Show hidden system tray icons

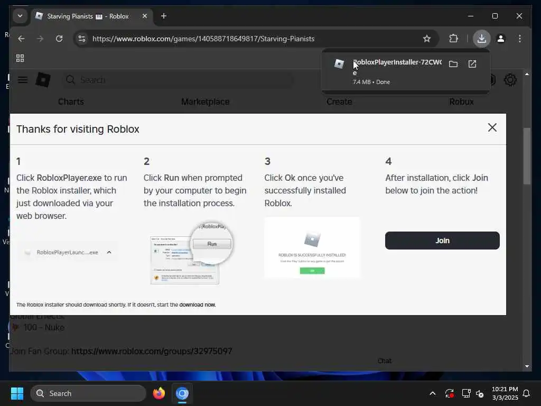(x=432, y=393)
